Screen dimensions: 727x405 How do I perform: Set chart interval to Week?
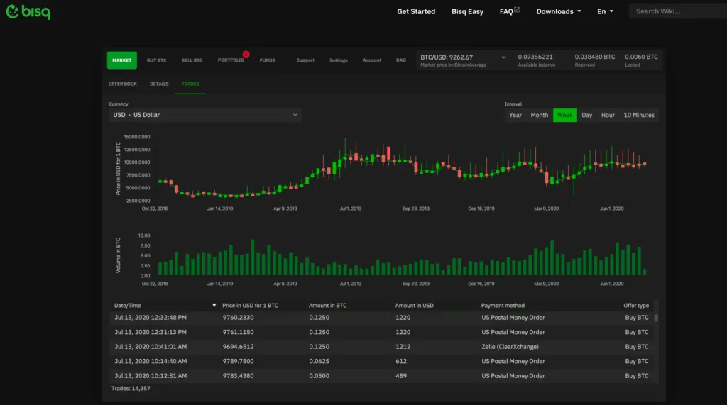564,115
